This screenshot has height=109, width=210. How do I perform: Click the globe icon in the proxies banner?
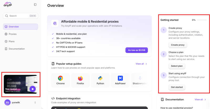(x=55, y=23)
